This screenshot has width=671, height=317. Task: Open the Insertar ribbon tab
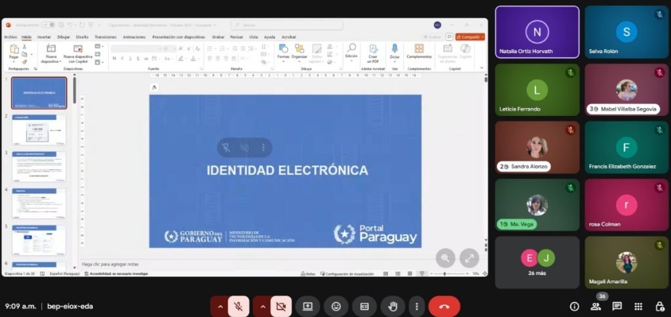click(44, 37)
